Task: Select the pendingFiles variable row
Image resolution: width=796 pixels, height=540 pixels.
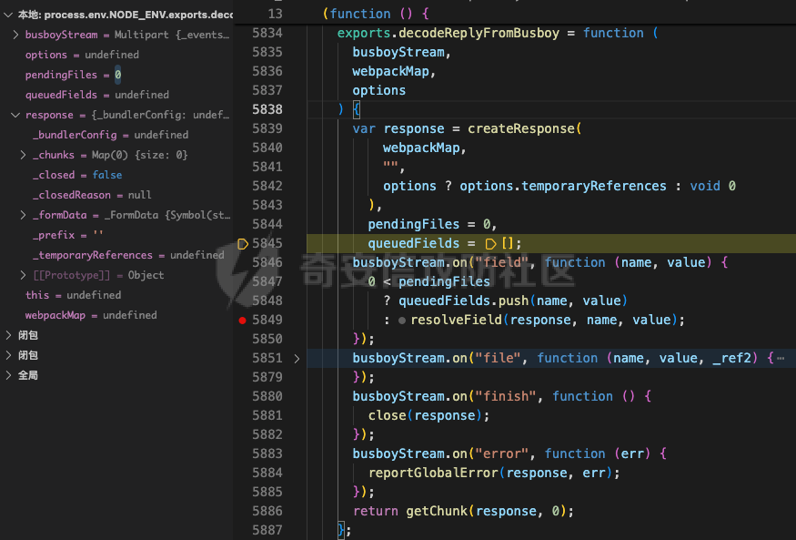Action: pyautogui.click(x=73, y=75)
